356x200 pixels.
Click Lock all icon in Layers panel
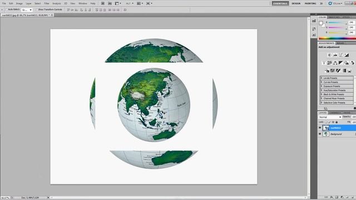click(337, 122)
